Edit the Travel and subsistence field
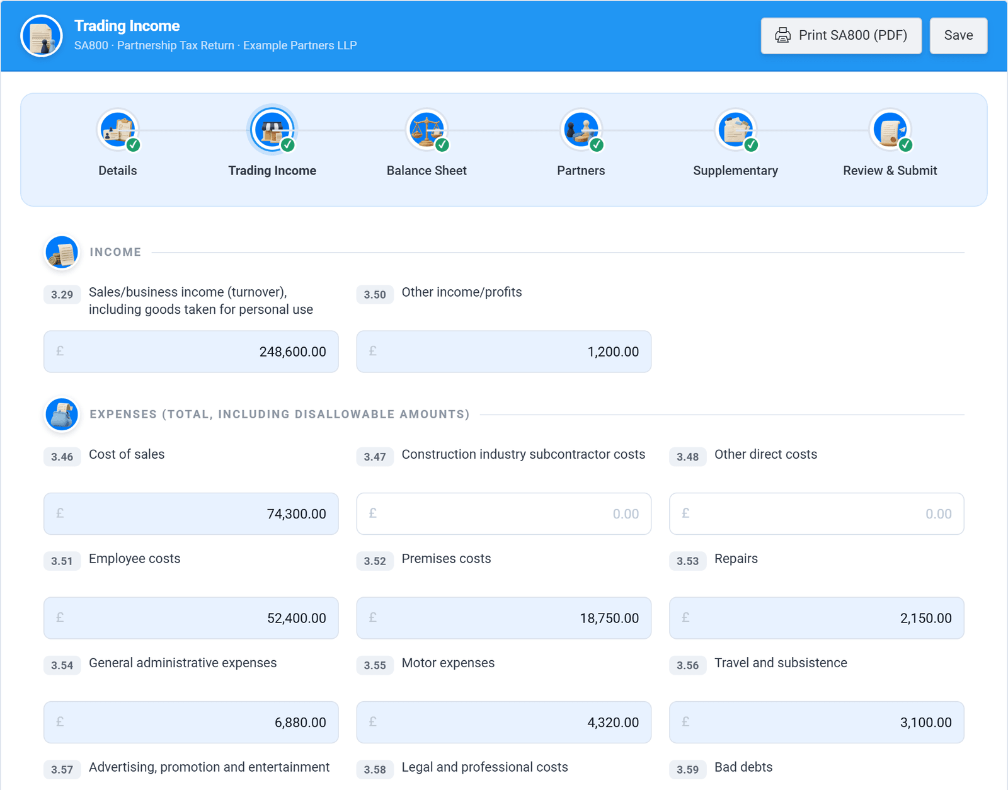1008x790 pixels. point(816,723)
